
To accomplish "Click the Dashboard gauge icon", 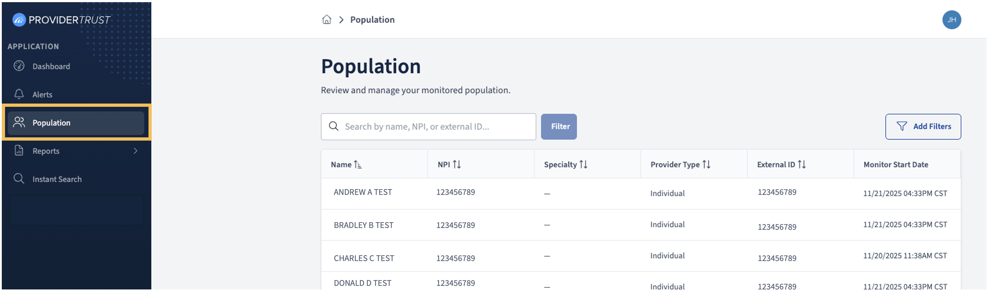I will click(19, 66).
